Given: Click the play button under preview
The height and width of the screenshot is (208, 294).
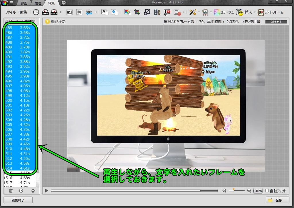Looking at the screenshot, I should pos(47,190).
